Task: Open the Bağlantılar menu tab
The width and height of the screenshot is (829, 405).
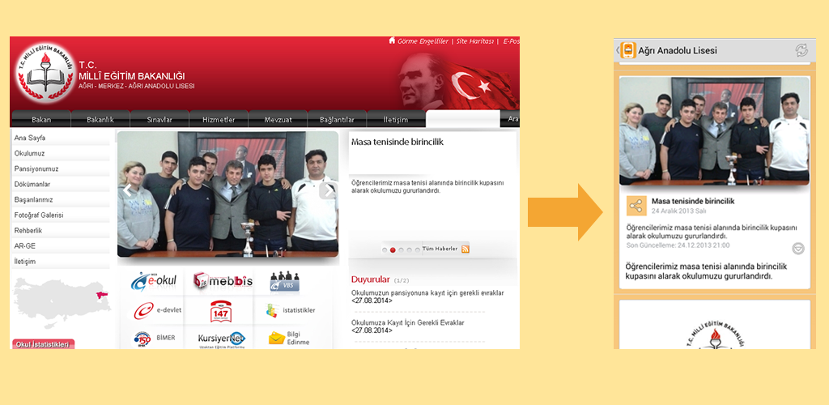Action: coord(338,120)
